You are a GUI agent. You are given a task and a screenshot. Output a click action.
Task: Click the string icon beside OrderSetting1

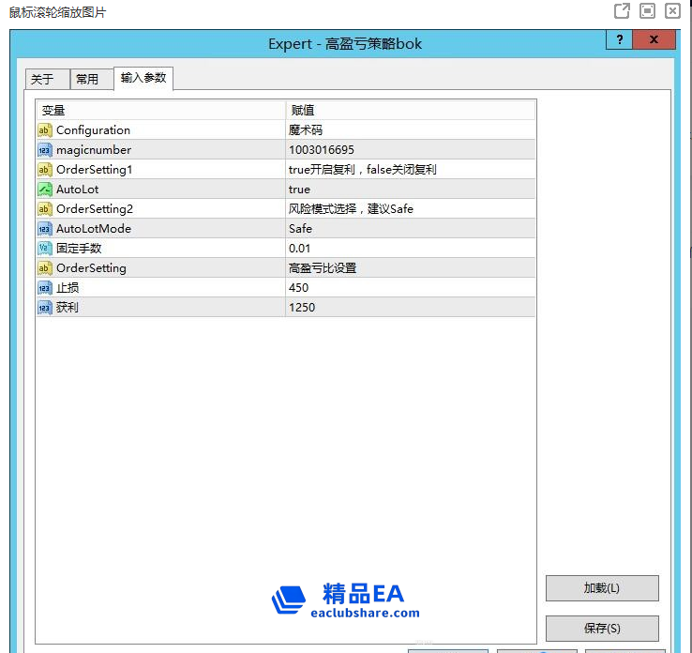point(45,170)
